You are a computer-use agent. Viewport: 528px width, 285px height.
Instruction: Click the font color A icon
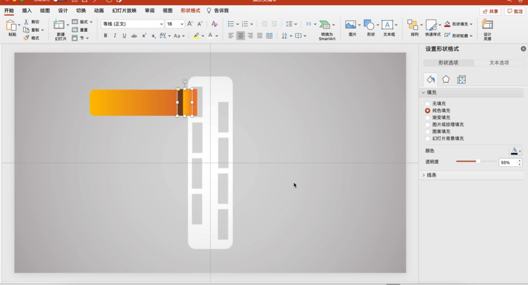pos(210,35)
